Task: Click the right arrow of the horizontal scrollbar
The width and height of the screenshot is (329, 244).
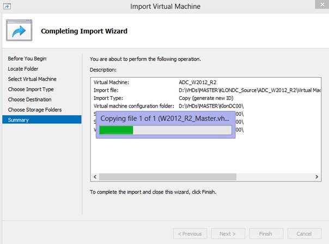Action: click(316, 177)
